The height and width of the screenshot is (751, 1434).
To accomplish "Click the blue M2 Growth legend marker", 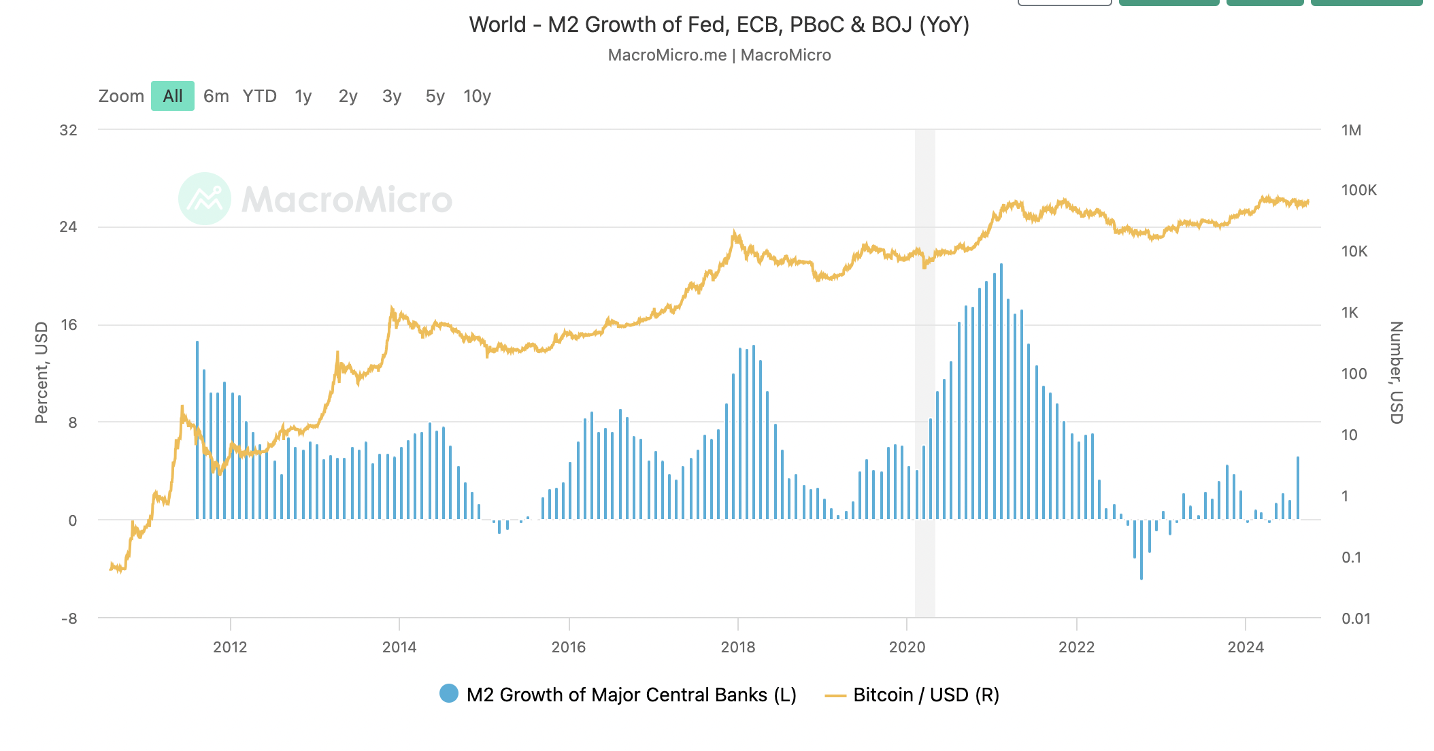I will [449, 694].
